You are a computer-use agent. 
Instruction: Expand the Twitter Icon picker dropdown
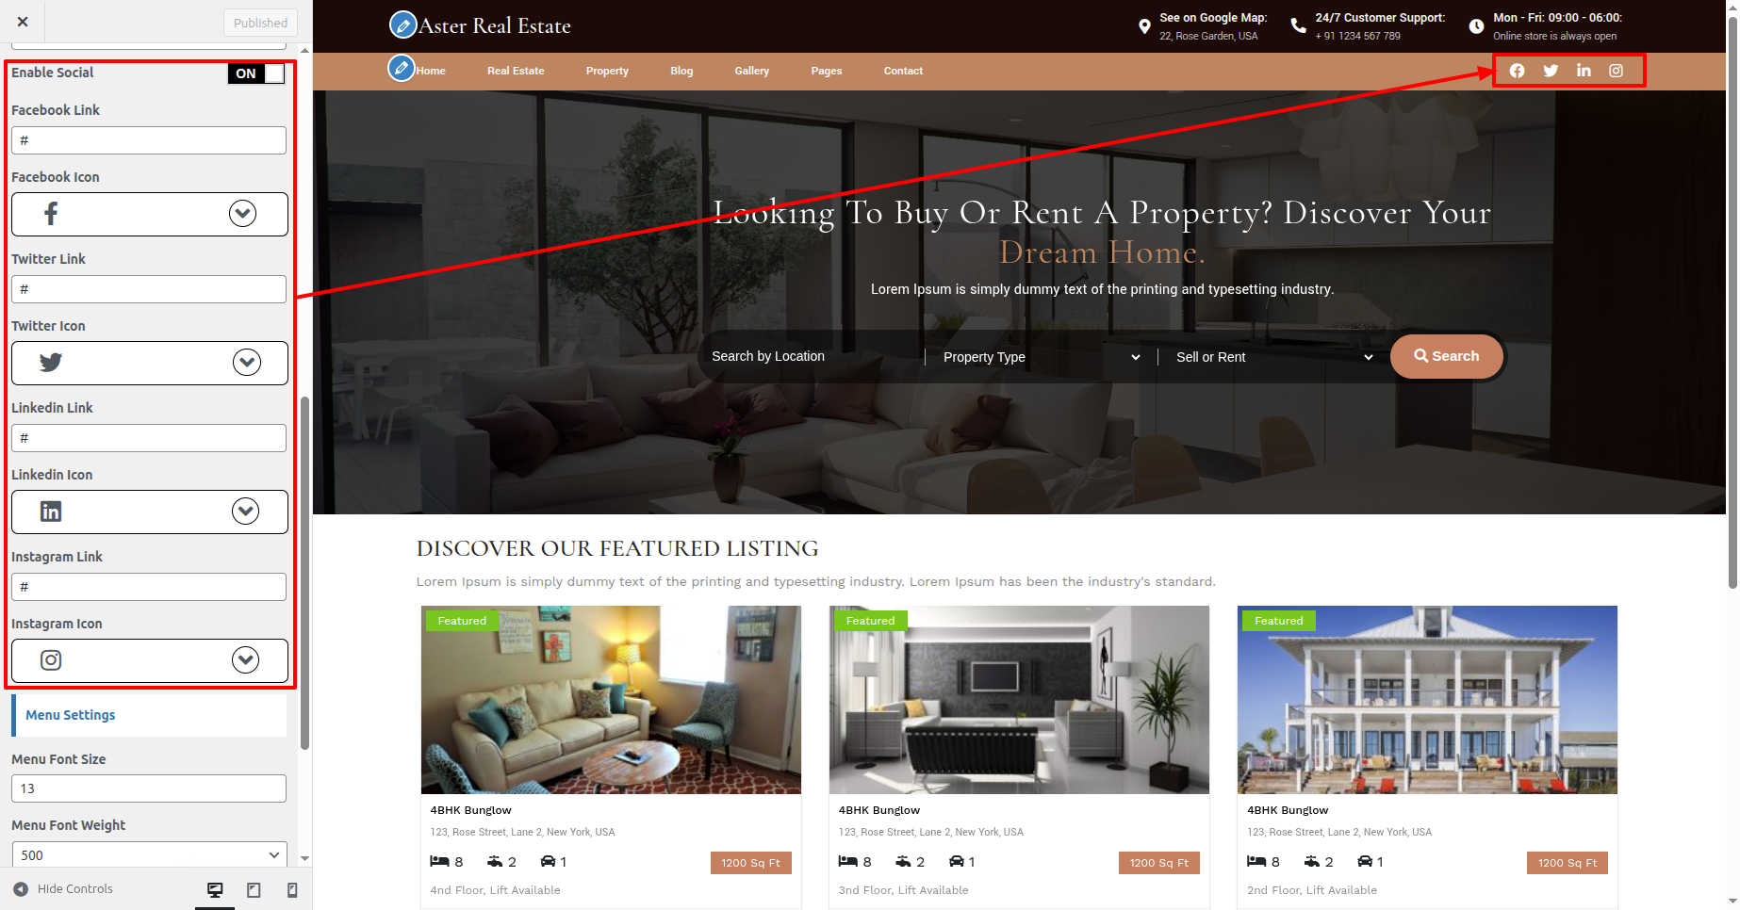click(247, 363)
